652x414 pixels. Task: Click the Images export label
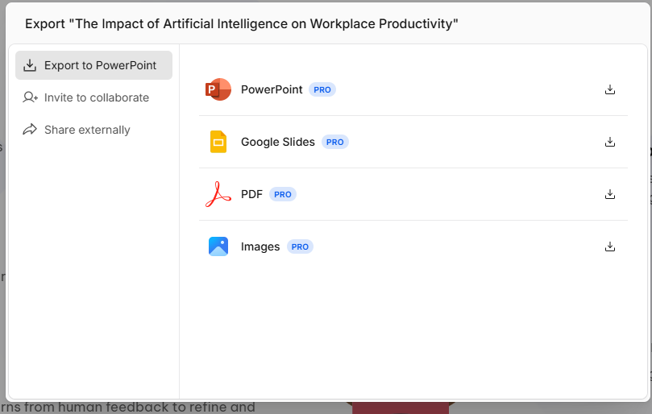pyautogui.click(x=260, y=246)
